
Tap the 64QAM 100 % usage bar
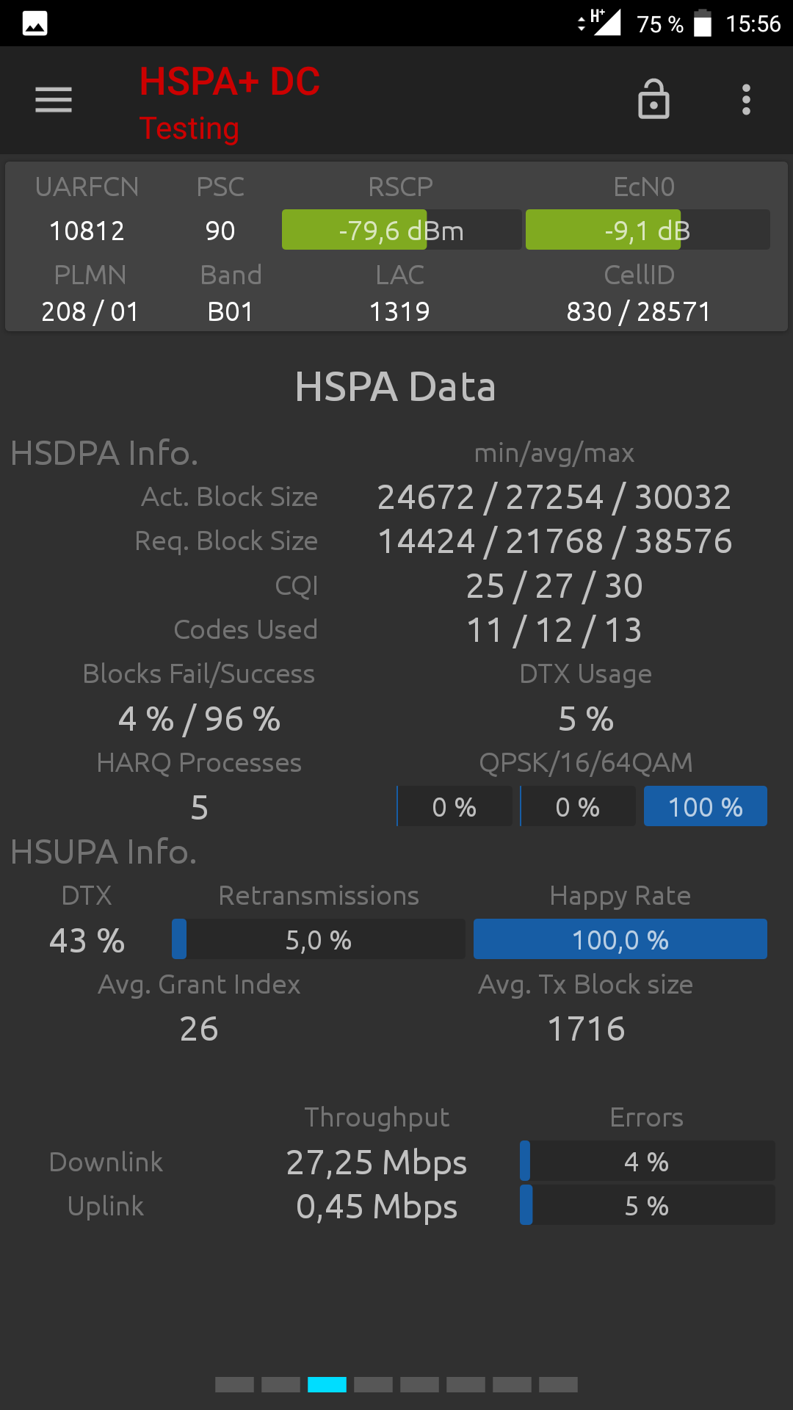point(706,806)
